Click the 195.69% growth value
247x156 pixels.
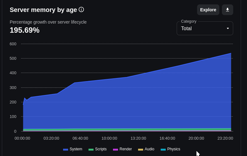pos(24,30)
